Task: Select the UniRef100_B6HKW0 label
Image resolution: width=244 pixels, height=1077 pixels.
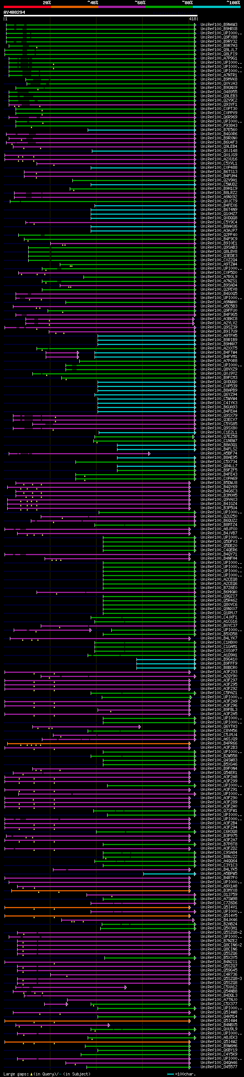Action: tap(219, 592)
